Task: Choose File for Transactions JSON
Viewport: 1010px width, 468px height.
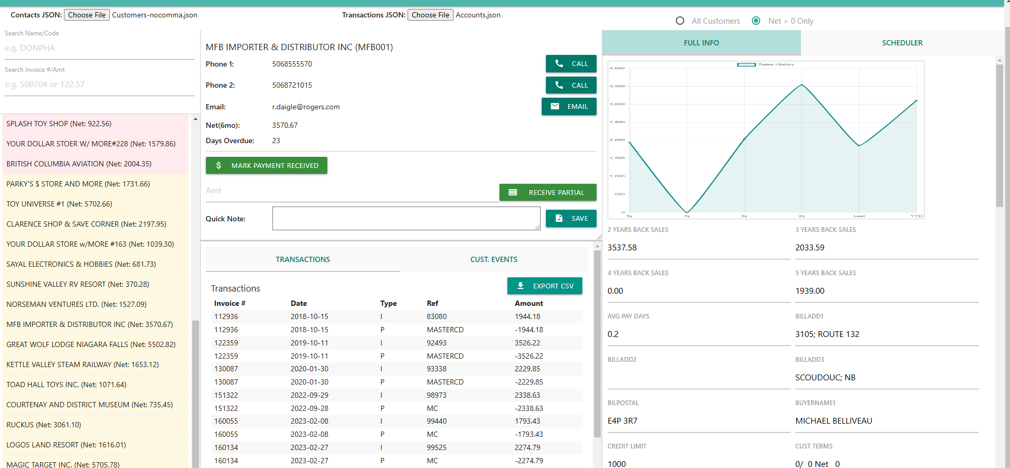Action: 430,15
